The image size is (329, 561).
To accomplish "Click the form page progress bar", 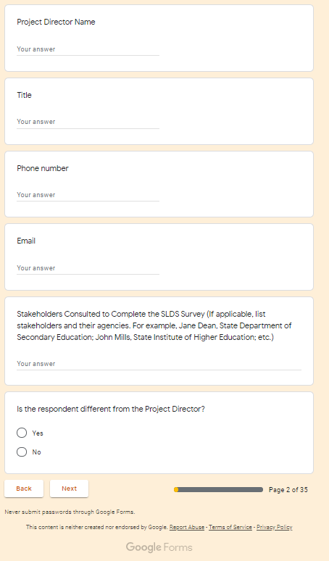I will click(x=219, y=489).
